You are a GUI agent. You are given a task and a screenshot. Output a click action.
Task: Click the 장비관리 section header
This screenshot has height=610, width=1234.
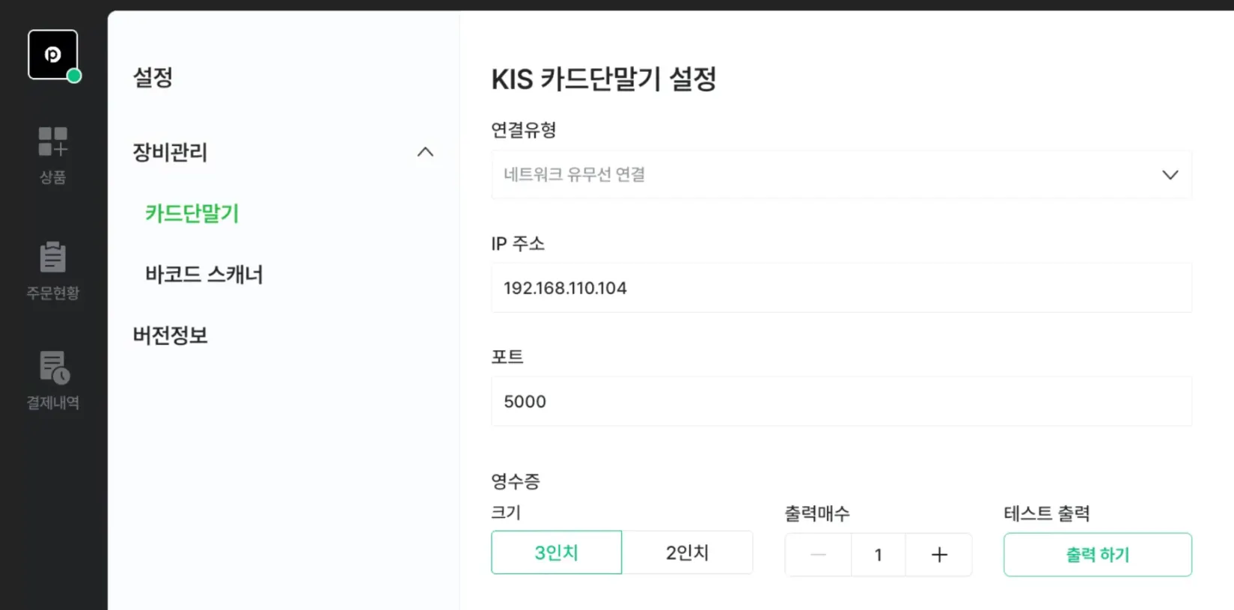171,152
